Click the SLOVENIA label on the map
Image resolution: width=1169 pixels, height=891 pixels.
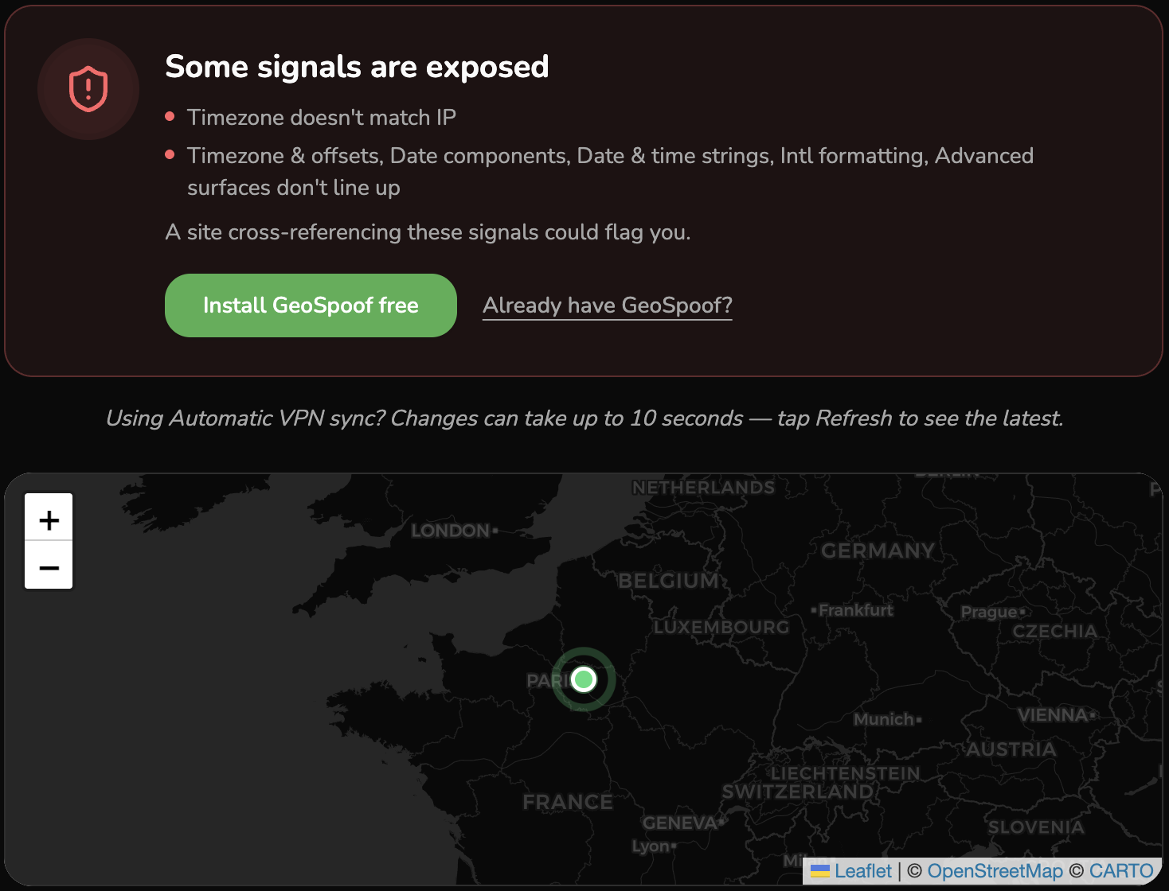(x=1036, y=827)
